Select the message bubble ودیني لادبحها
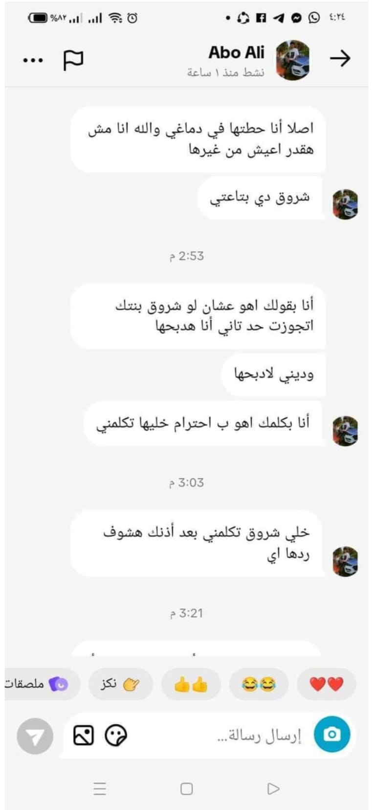 click(274, 375)
